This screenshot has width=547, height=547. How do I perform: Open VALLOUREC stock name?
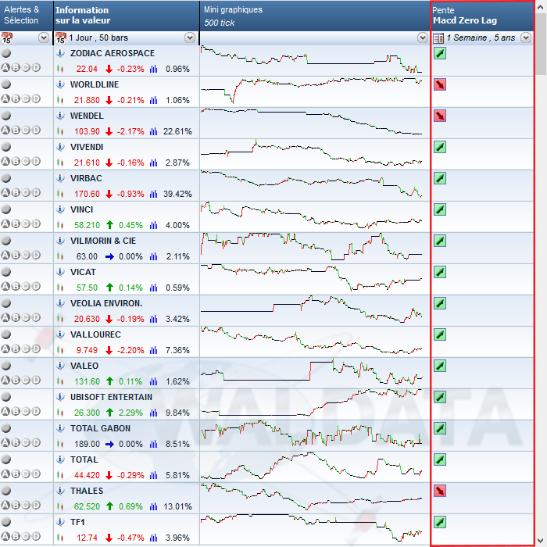click(95, 334)
